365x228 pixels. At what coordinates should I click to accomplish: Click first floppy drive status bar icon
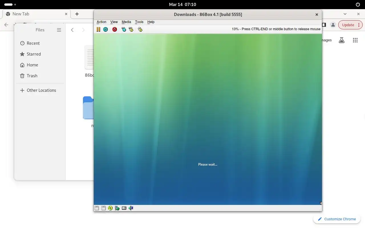coord(97,208)
